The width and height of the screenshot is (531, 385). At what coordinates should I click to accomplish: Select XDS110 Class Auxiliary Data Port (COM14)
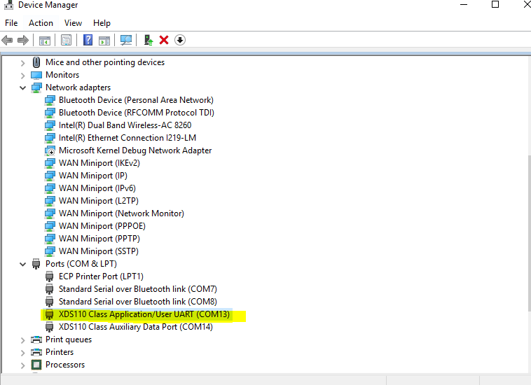pyautogui.click(x=136, y=327)
